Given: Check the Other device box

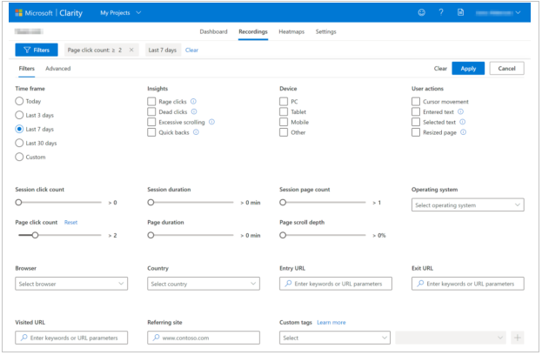Looking at the screenshot, I should tap(284, 132).
